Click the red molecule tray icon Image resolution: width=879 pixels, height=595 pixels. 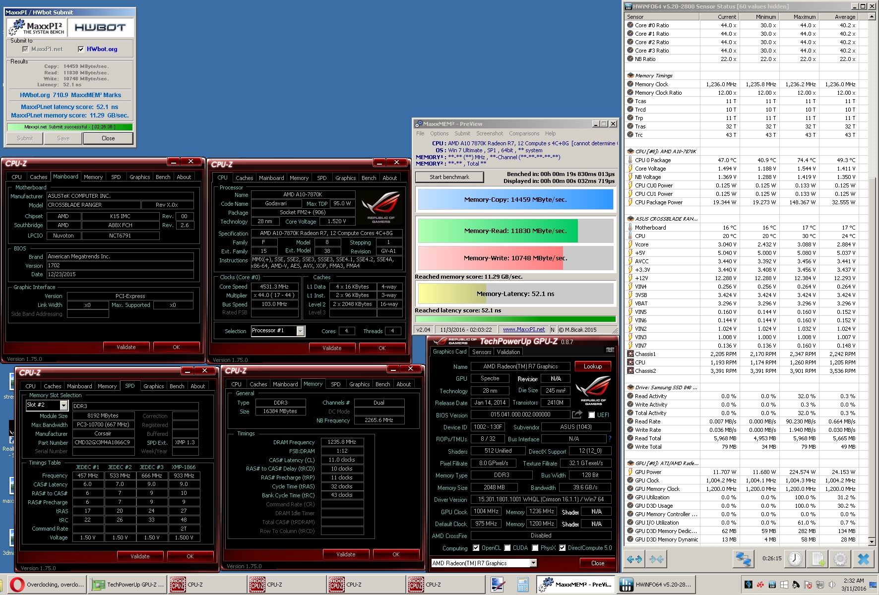pos(760,585)
